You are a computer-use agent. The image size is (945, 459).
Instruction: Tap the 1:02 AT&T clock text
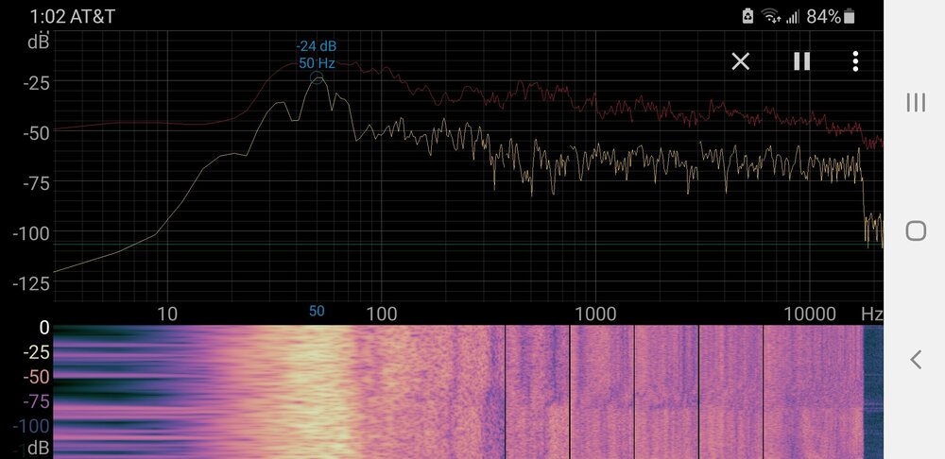[x=73, y=16]
